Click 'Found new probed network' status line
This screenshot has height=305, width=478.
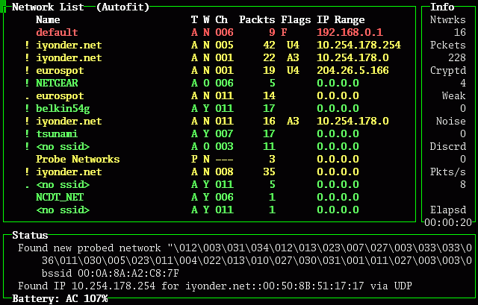pos(245,248)
